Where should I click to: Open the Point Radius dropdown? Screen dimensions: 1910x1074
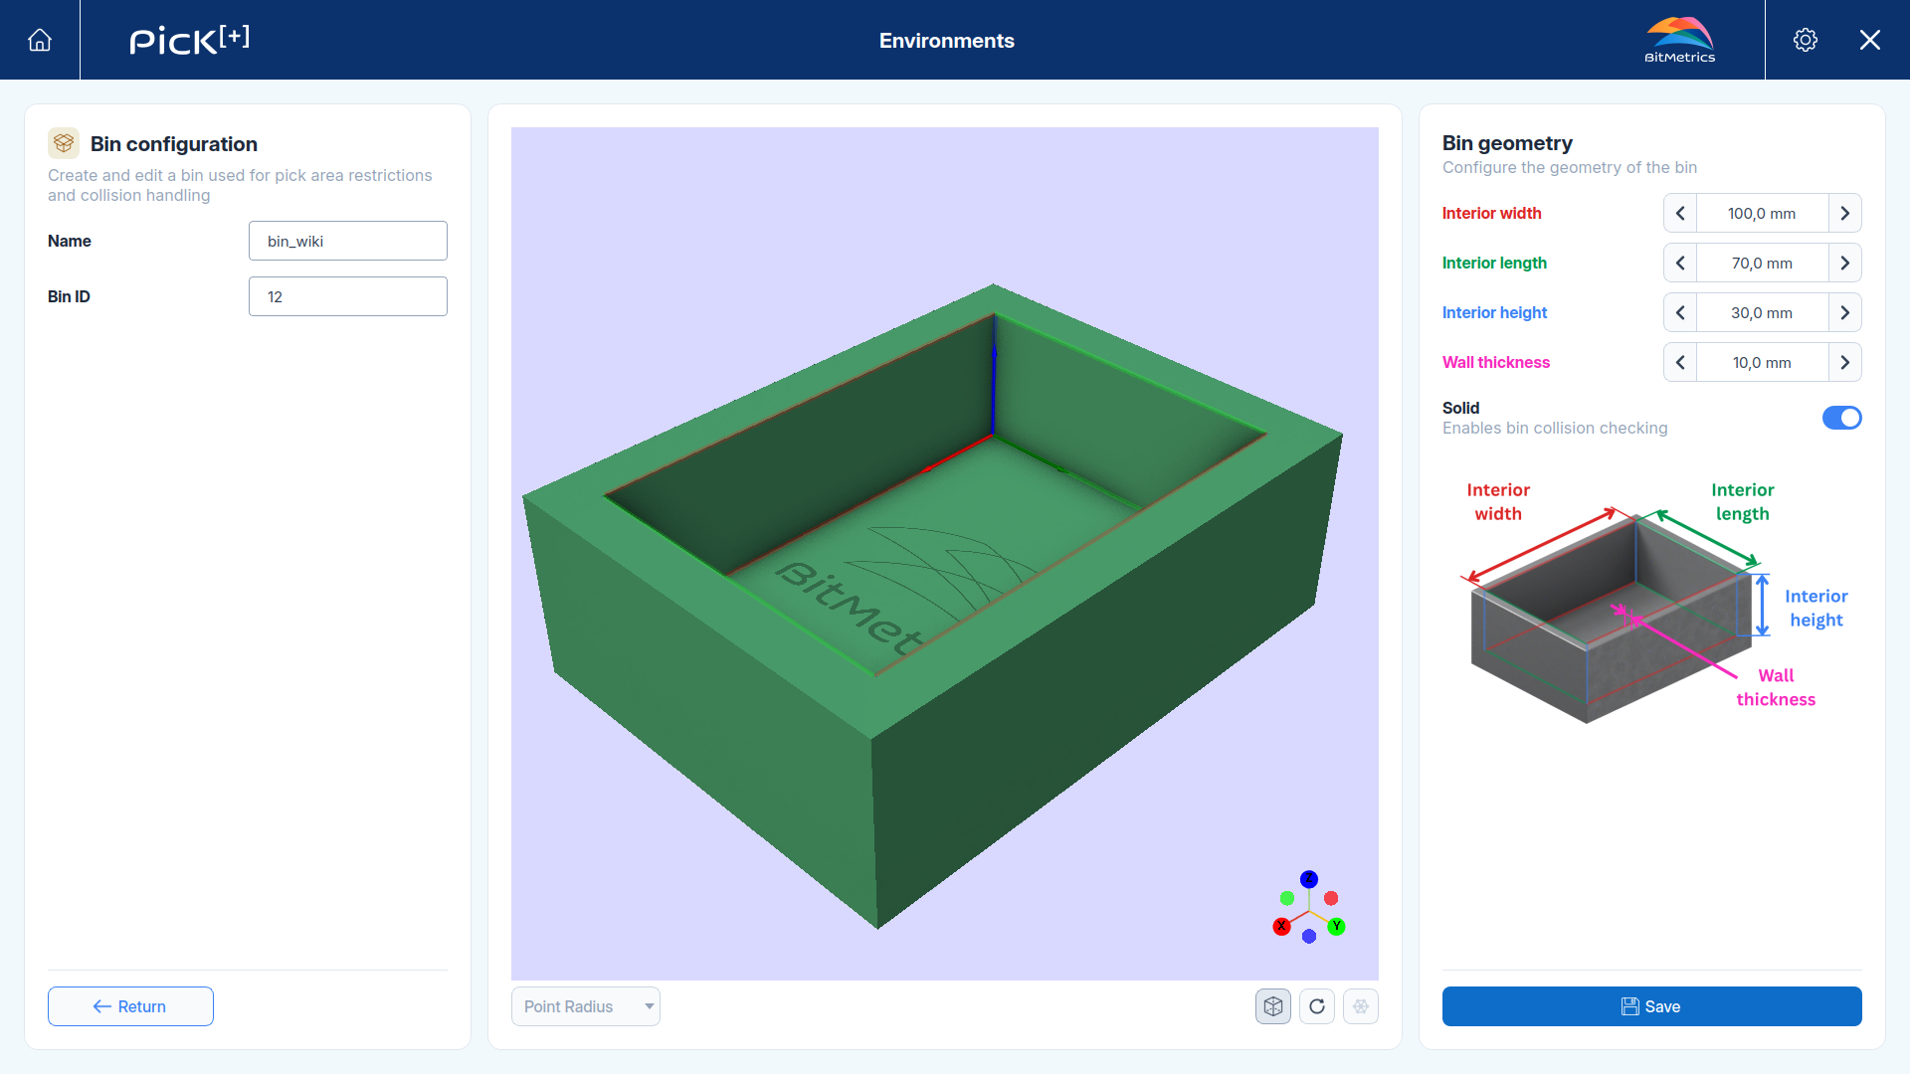click(586, 1006)
